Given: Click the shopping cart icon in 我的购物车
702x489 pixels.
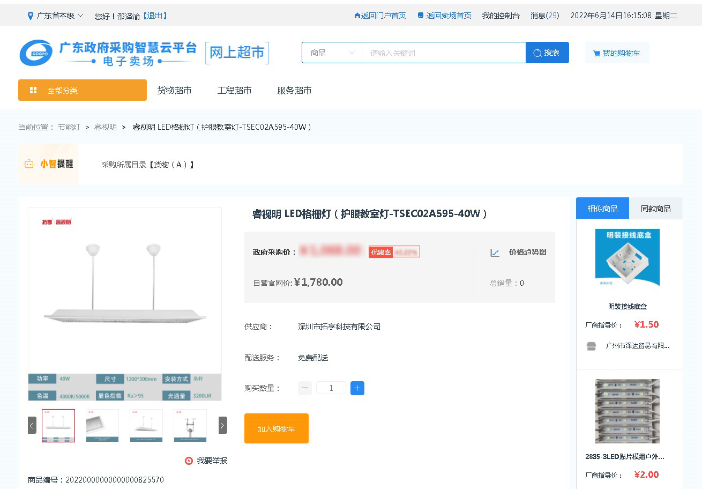Looking at the screenshot, I should (596, 53).
